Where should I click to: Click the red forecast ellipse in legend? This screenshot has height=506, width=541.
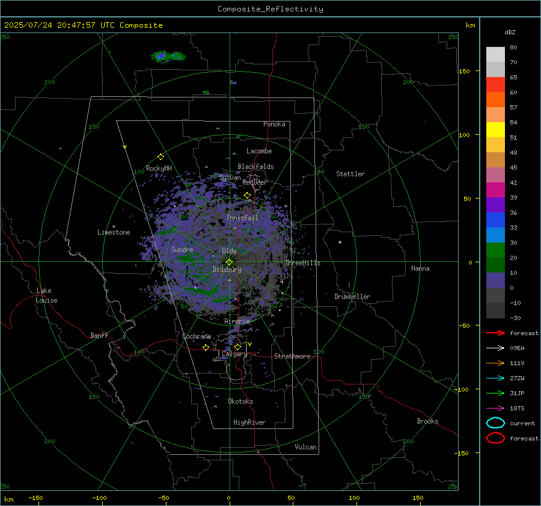tap(495, 438)
